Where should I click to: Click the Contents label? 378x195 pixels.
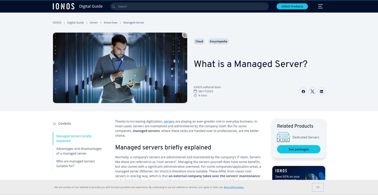[65, 124]
